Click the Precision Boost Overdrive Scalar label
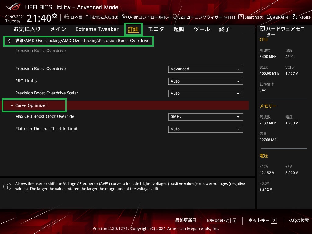 point(47,93)
